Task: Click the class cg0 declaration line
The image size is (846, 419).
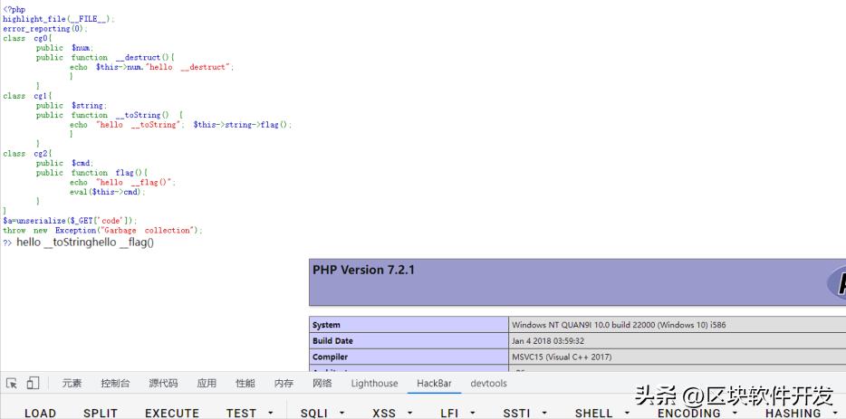Action: pos(27,38)
